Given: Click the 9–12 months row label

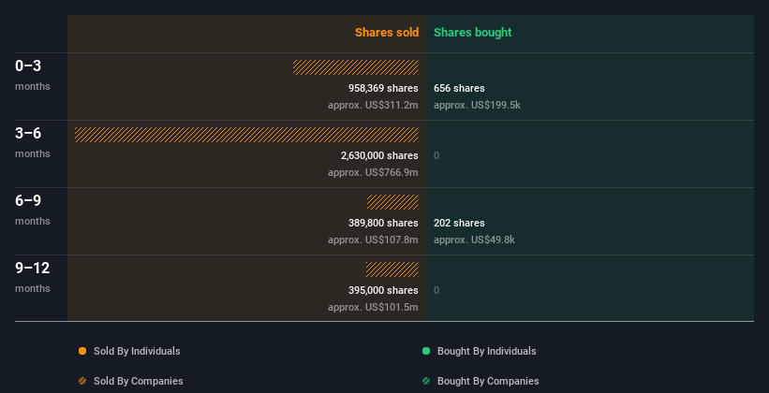Looking at the screenshot, I should pos(33,277).
